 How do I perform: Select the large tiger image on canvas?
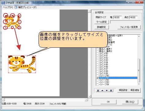point(22,64)
